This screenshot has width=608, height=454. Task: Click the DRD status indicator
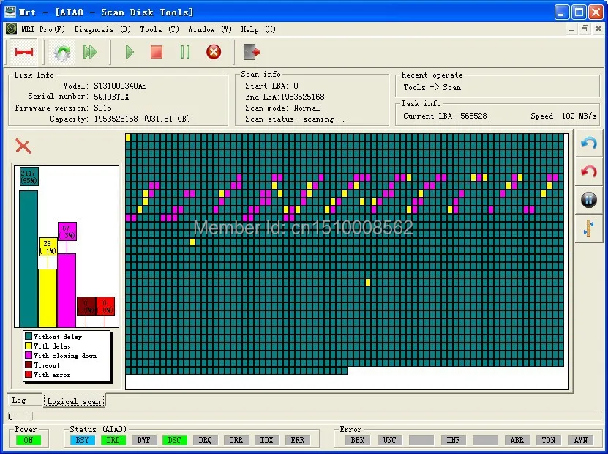[113, 440]
